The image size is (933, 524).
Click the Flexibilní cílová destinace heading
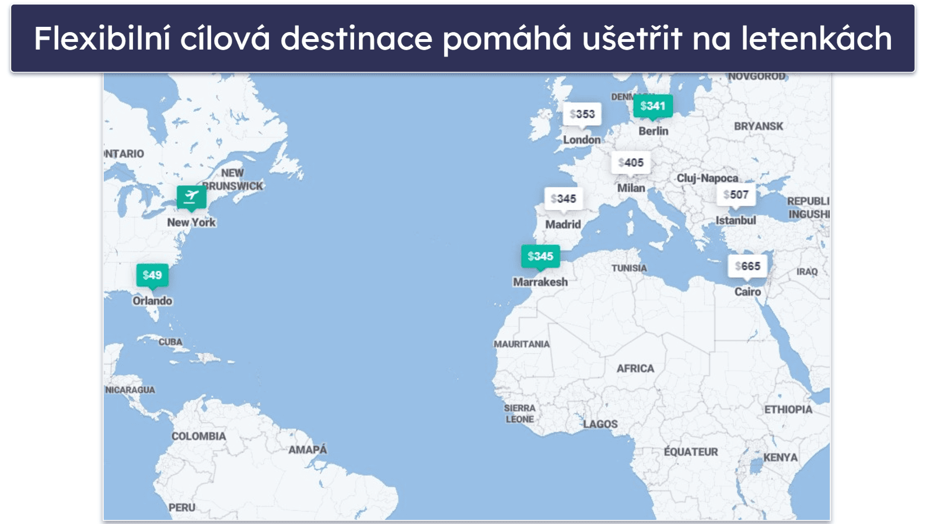tap(463, 38)
